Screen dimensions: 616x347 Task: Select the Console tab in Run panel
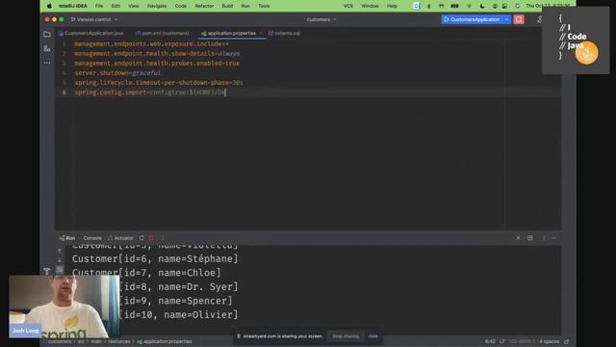pyautogui.click(x=92, y=238)
